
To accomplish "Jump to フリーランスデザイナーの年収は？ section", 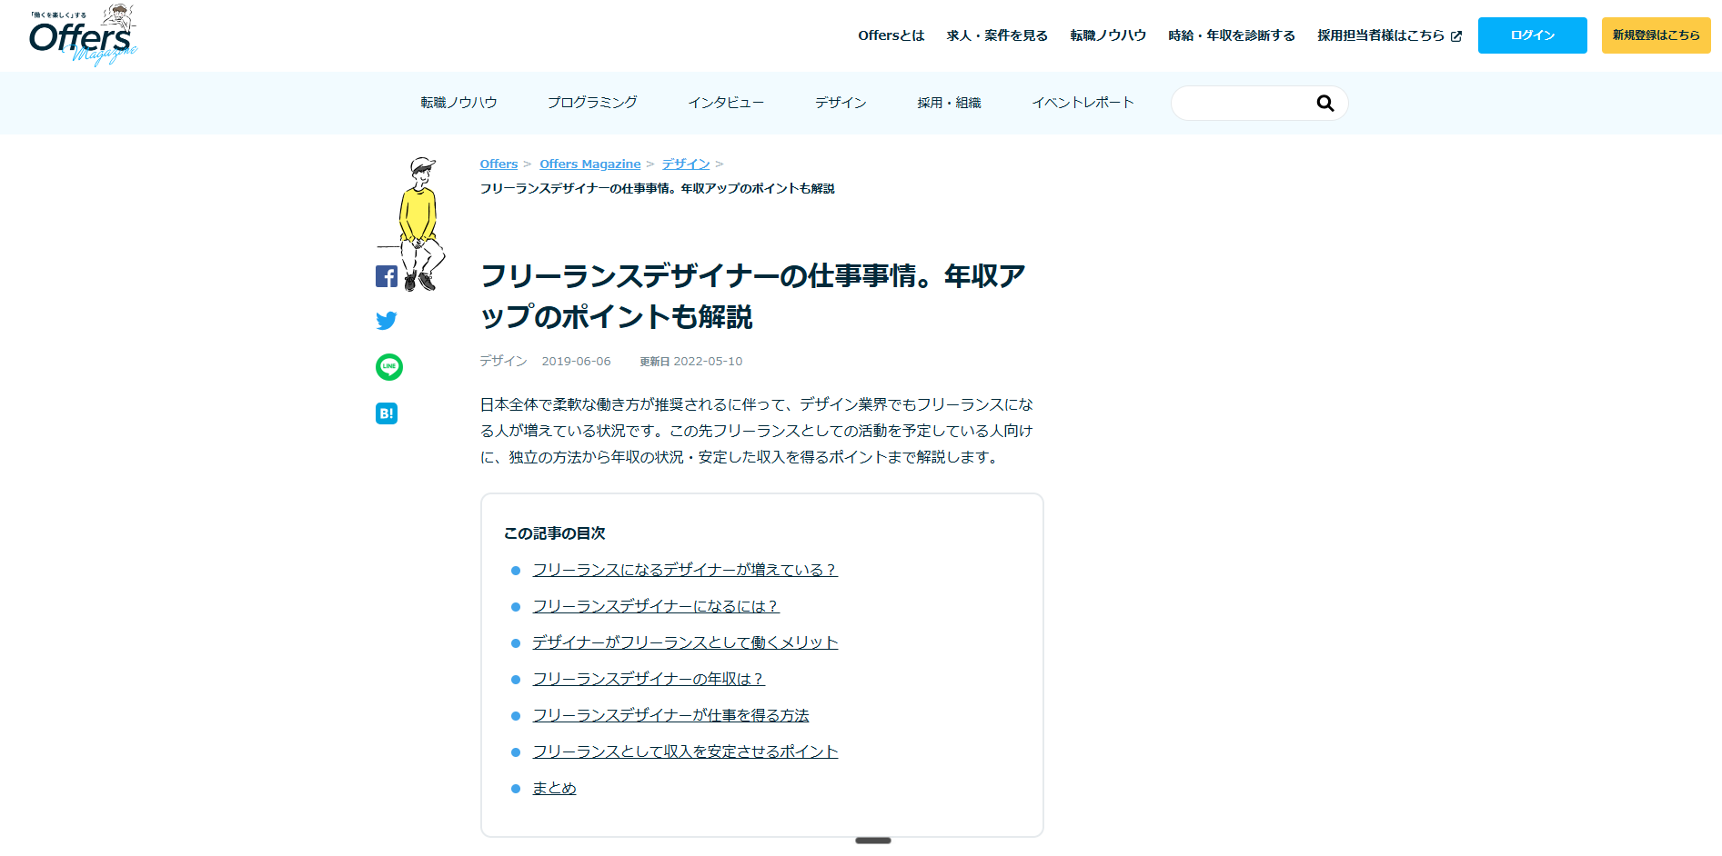I will click(x=649, y=679).
